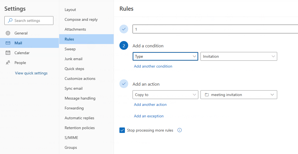
Task: Click the General gear icon
Action: point(8,33)
